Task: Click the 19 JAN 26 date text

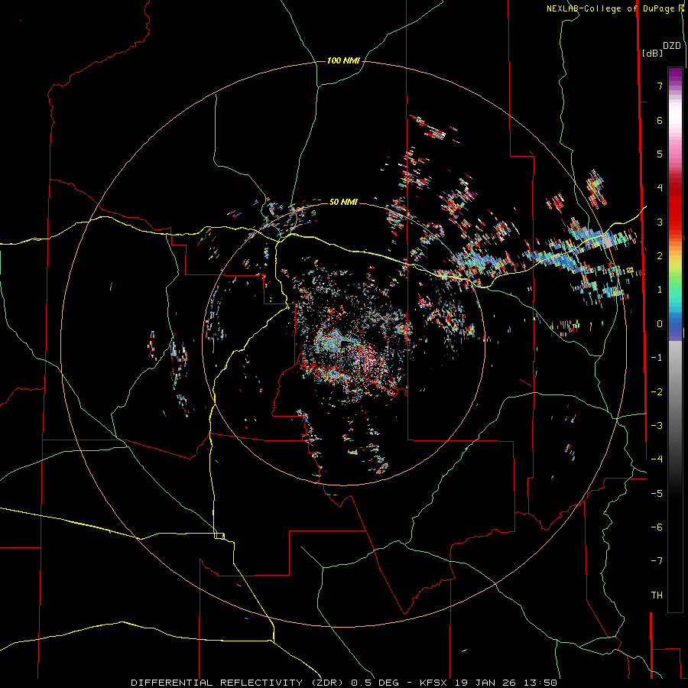Action: 486,683
